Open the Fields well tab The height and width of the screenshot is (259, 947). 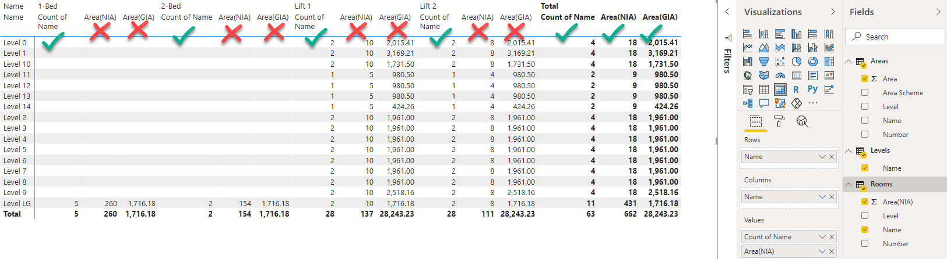tap(756, 121)
